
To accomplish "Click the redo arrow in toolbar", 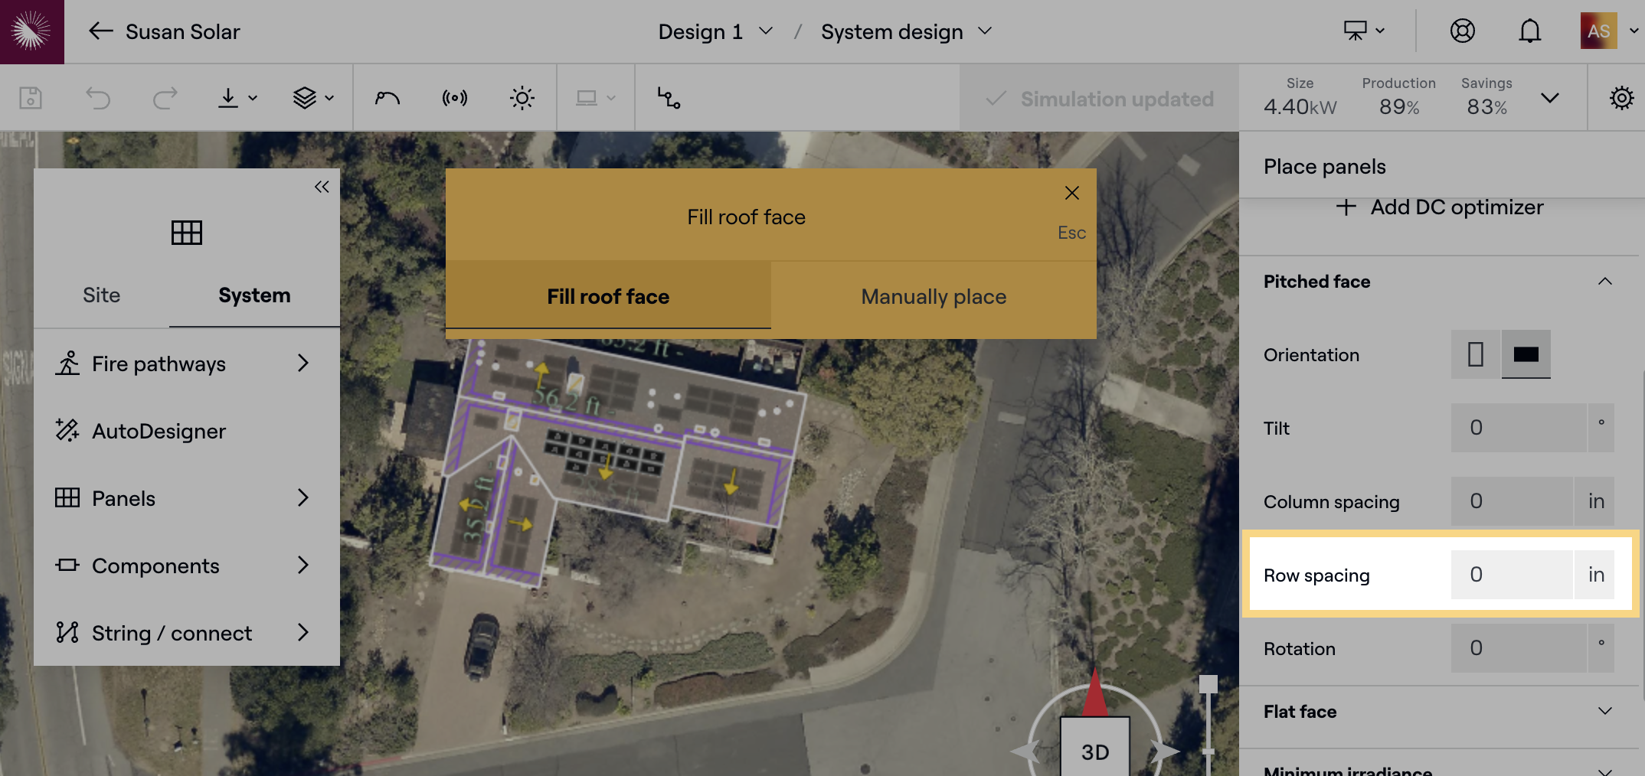I will pos(165,98).
